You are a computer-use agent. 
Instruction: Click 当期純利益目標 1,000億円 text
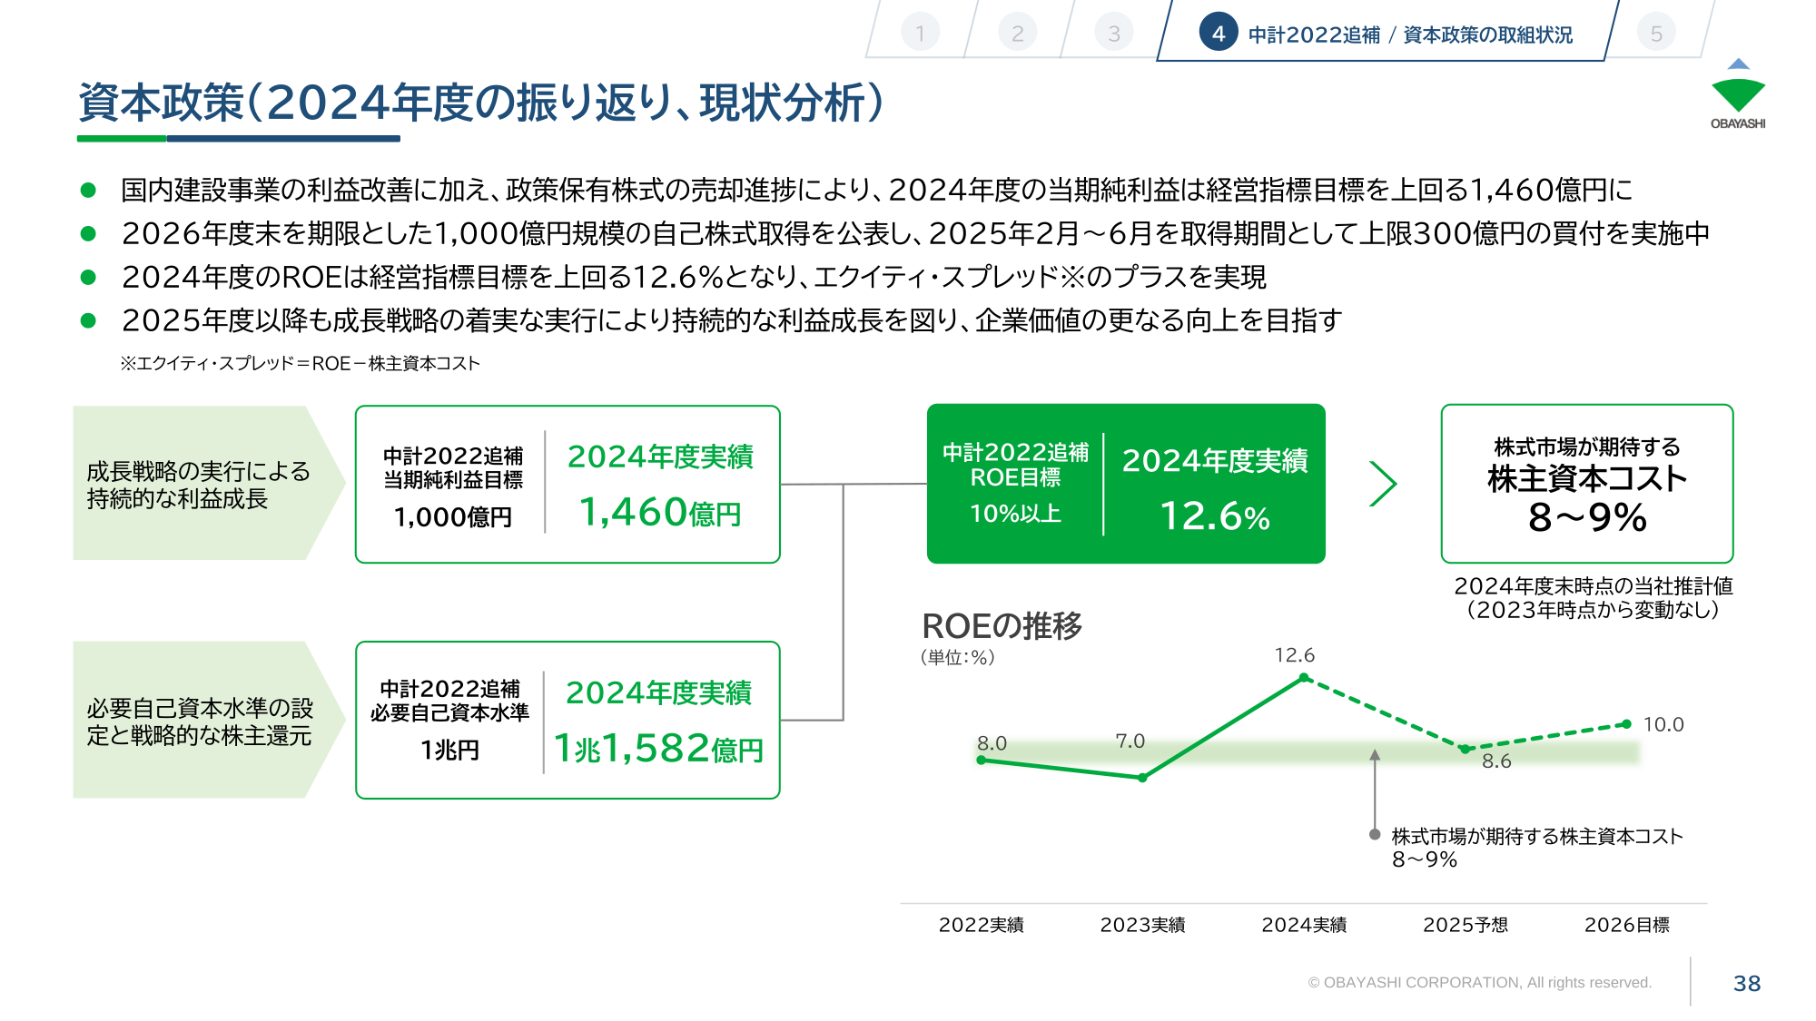click(x=453, y=487)
